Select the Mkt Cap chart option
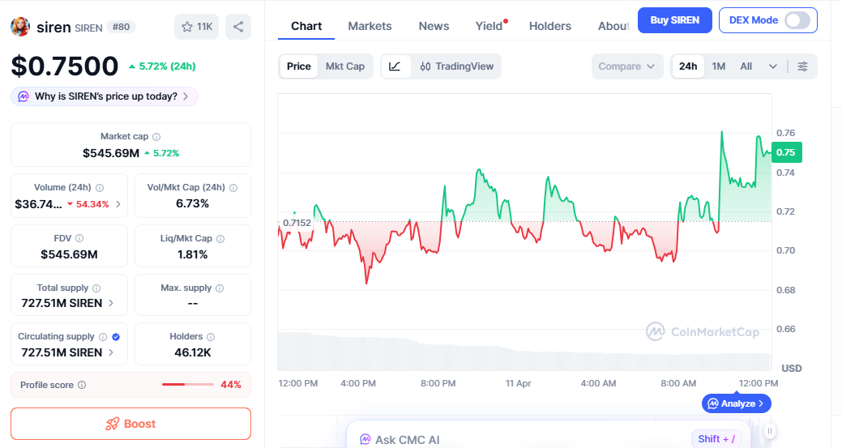This screenshot has width=842, height=448. pos(344,66)
